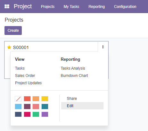Open Tasks Analysis report link

[73, 68]
